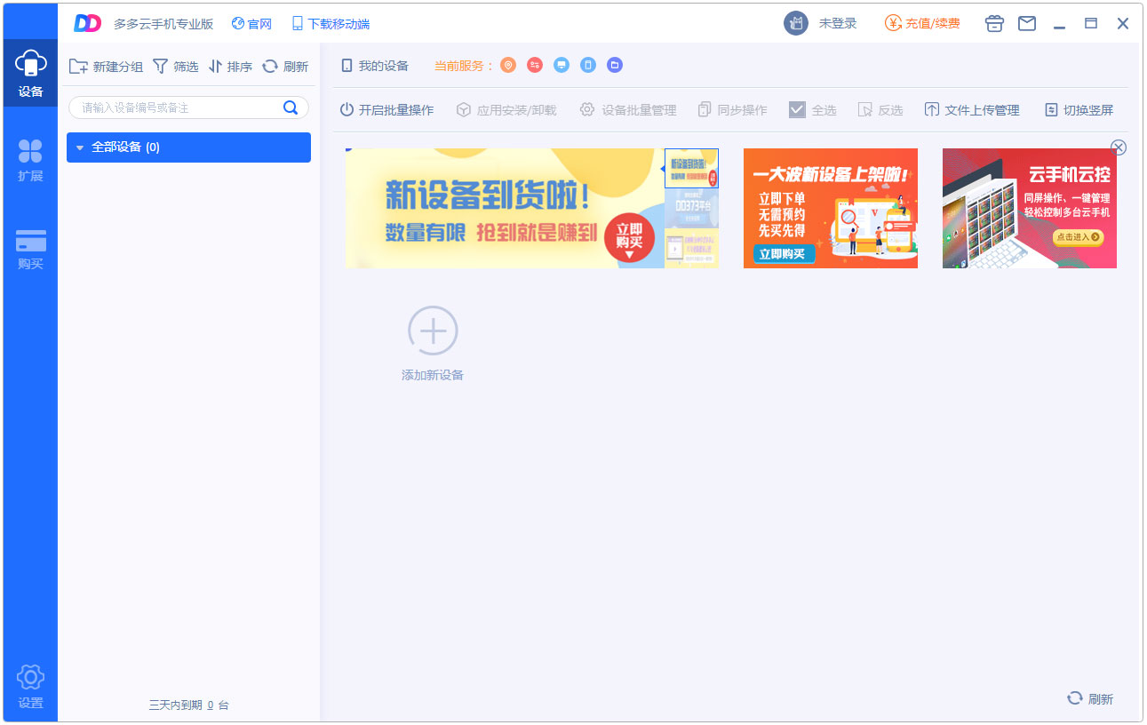Open 官网 official website link
This screenshot has width=1147, height=725.
coord(251,23)
